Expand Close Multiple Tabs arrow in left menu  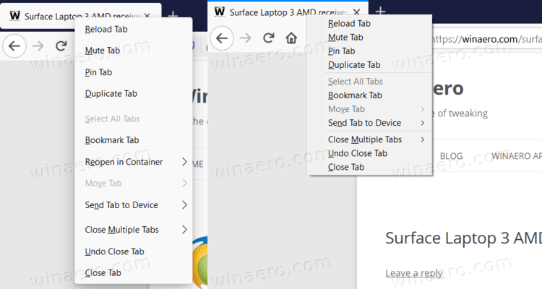[x=184, y=230]
